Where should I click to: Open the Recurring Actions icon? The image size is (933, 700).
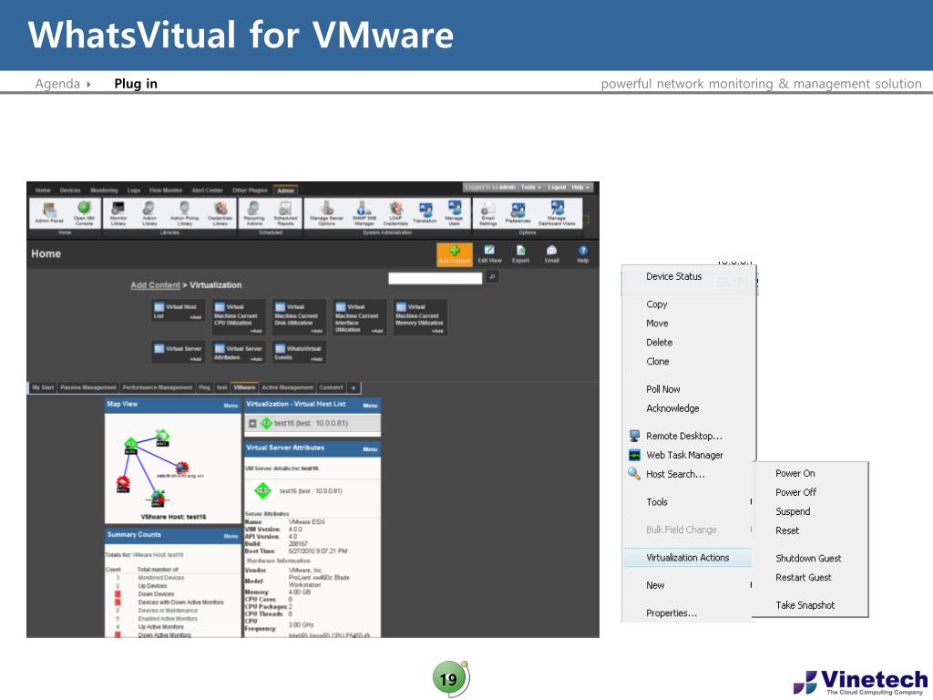[254, 211]
